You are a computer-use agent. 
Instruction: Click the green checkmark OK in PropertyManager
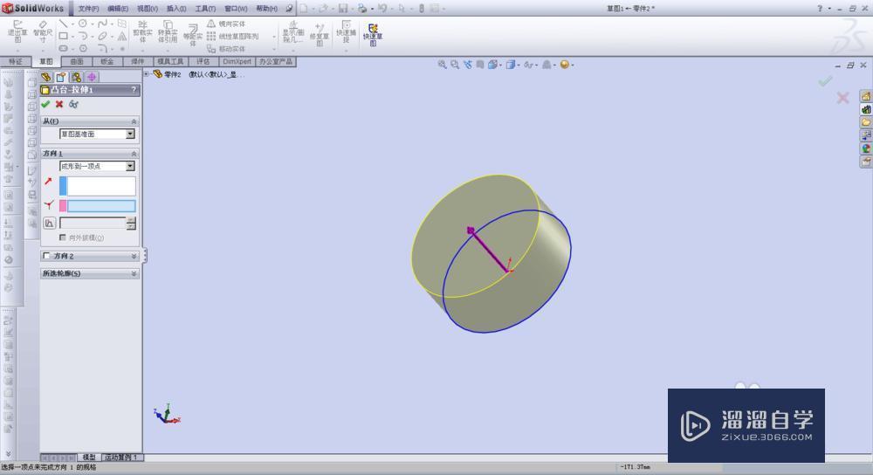[x=45, y=104]
